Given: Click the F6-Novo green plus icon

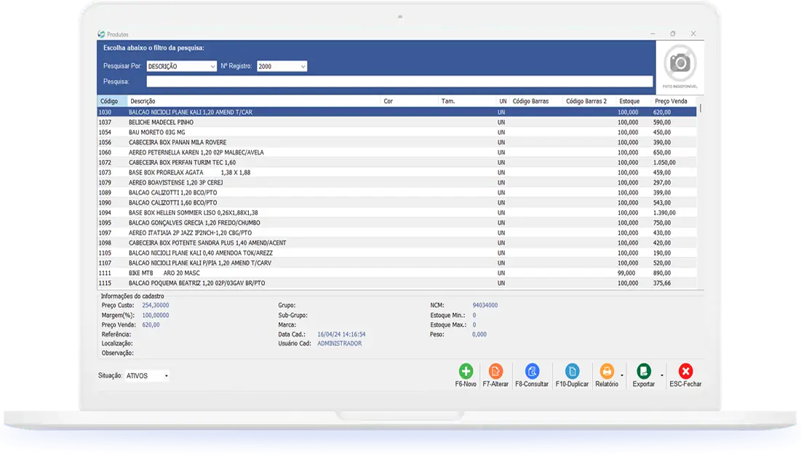Looking at the screenshot, I should pos(466,371).
